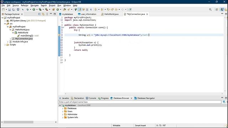Viewport: 228px width, 128px height.
Task: Click editor horizontal scroll left arrow
Action: [66, 94]
